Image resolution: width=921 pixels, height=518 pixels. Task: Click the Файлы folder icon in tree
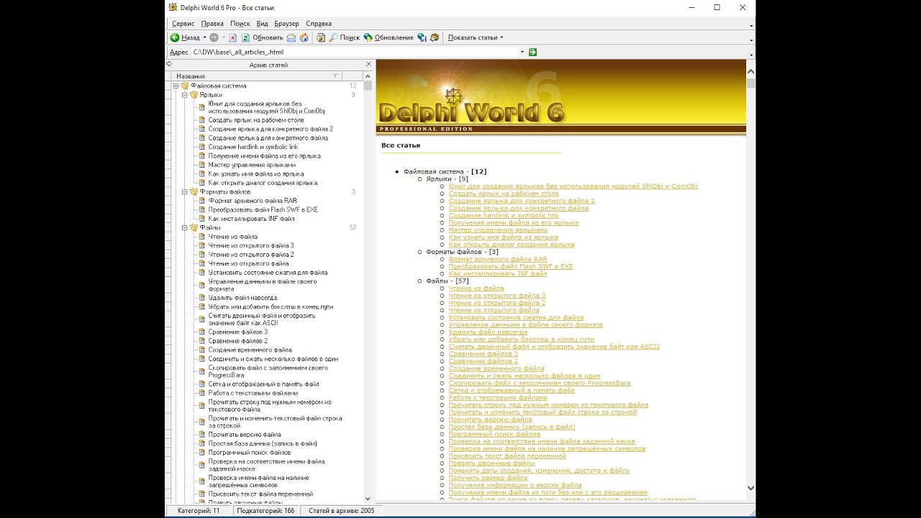coord(194,227)
